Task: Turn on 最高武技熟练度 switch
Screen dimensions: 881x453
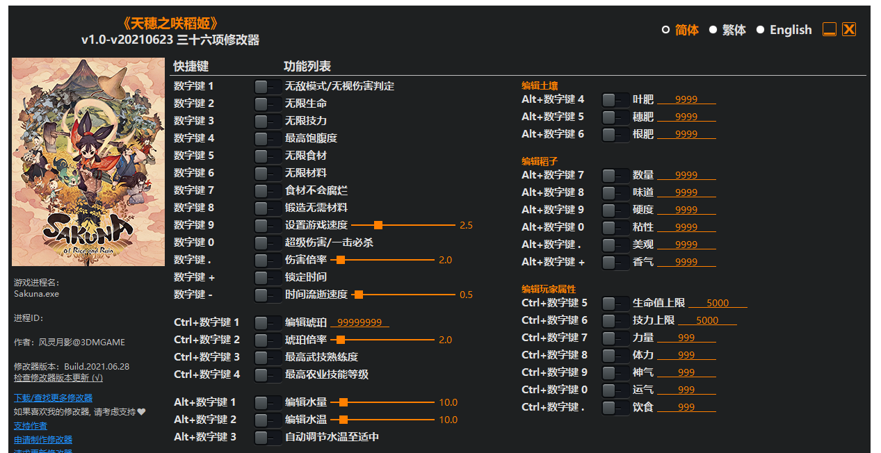Action: (268, 357)
